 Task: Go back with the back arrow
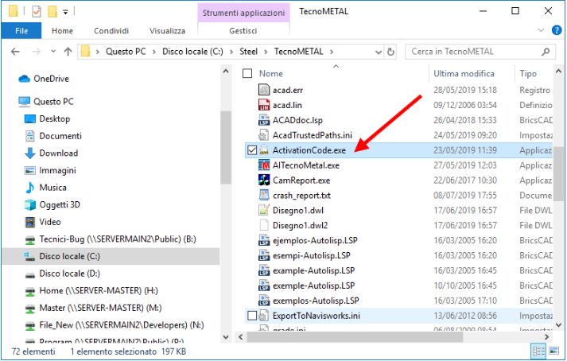[x=16, y=52]
